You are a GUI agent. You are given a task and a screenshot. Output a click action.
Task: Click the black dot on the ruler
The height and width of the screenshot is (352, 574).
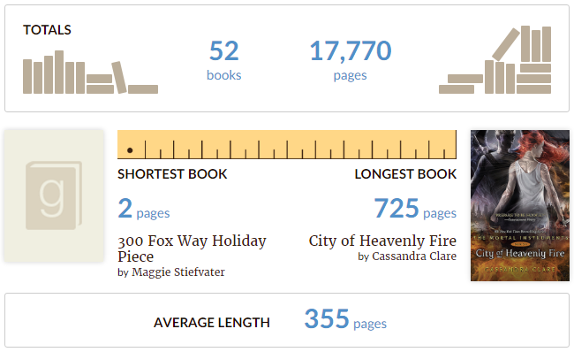click(130, 150)
